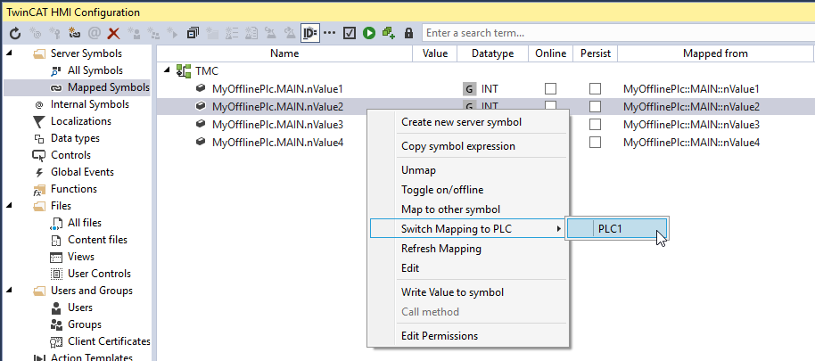
Task: Click the TMC node icon in the tree
Action: 183,71
